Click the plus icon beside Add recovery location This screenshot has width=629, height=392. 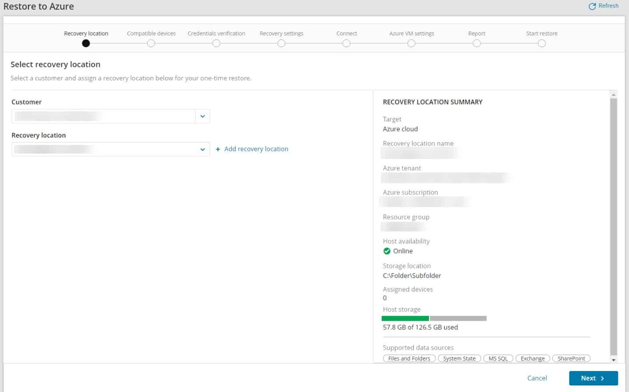(x=218, y=149)
